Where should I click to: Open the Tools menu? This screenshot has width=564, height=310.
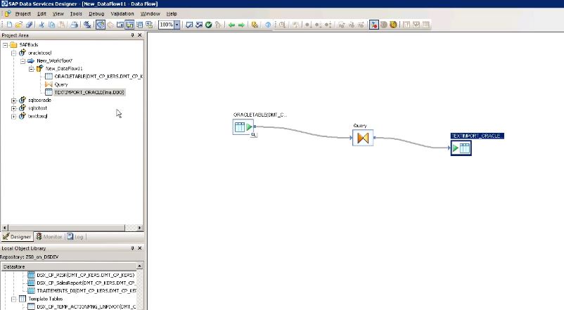click(76, 13)
